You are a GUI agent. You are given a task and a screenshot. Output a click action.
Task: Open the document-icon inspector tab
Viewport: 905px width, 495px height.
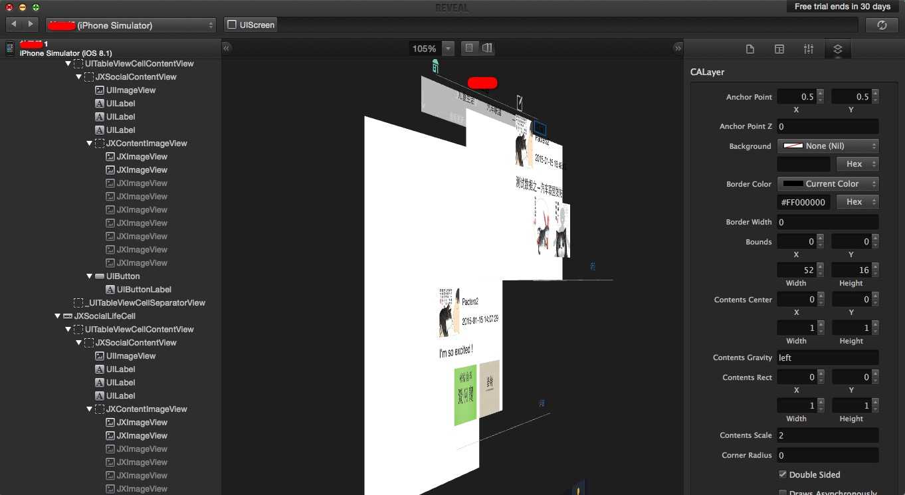click(x=750, y=49)
